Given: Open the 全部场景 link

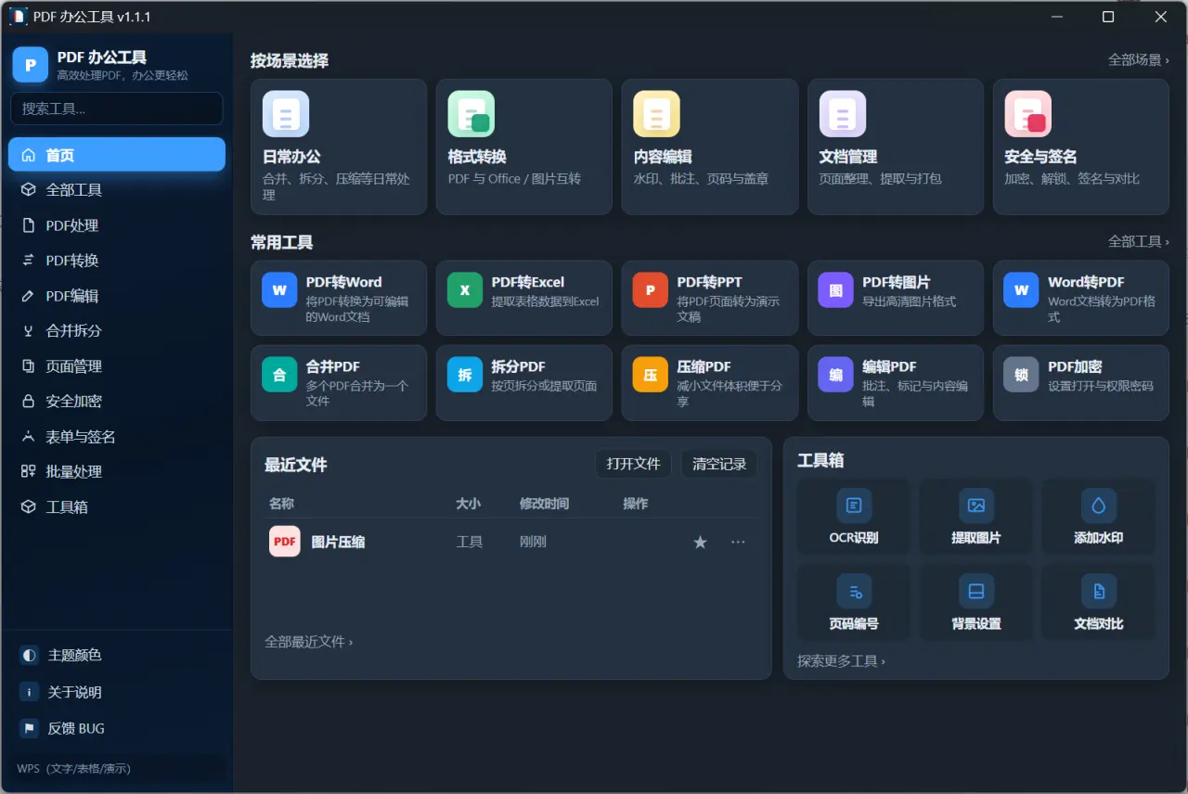Looking at the screenshot, I should tap(1139, 60).
